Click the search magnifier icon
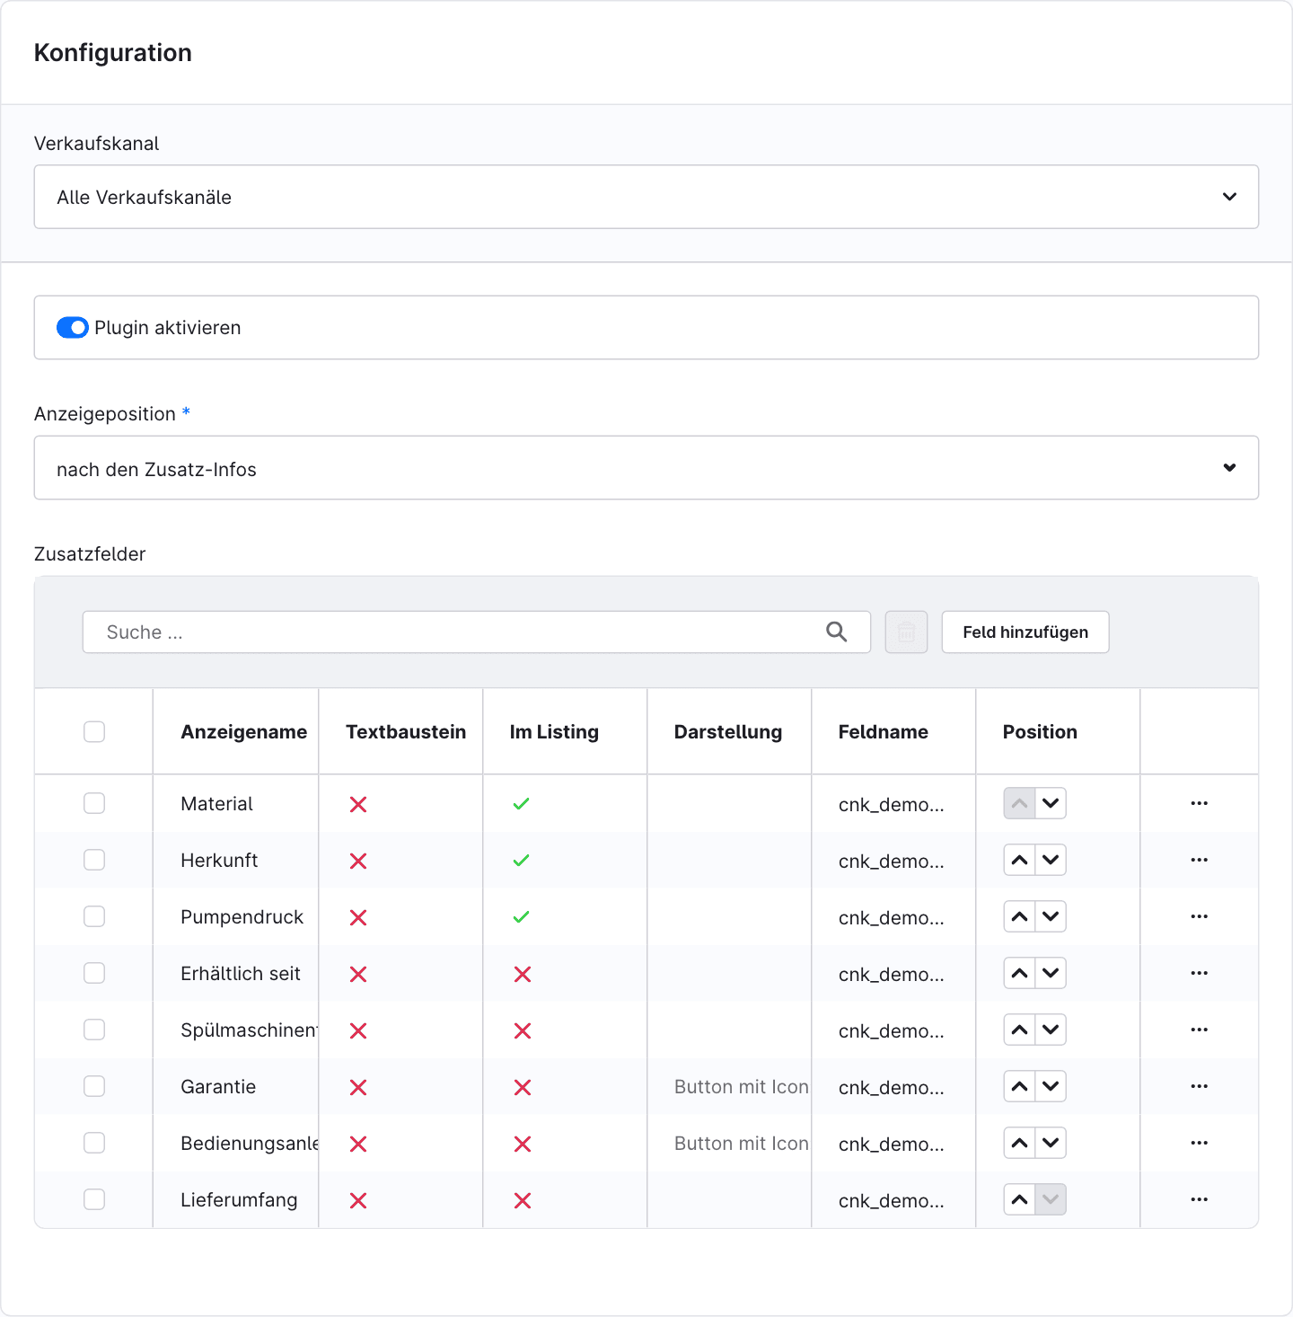The image size is (1293, 1317). click(x=836, y=632)
